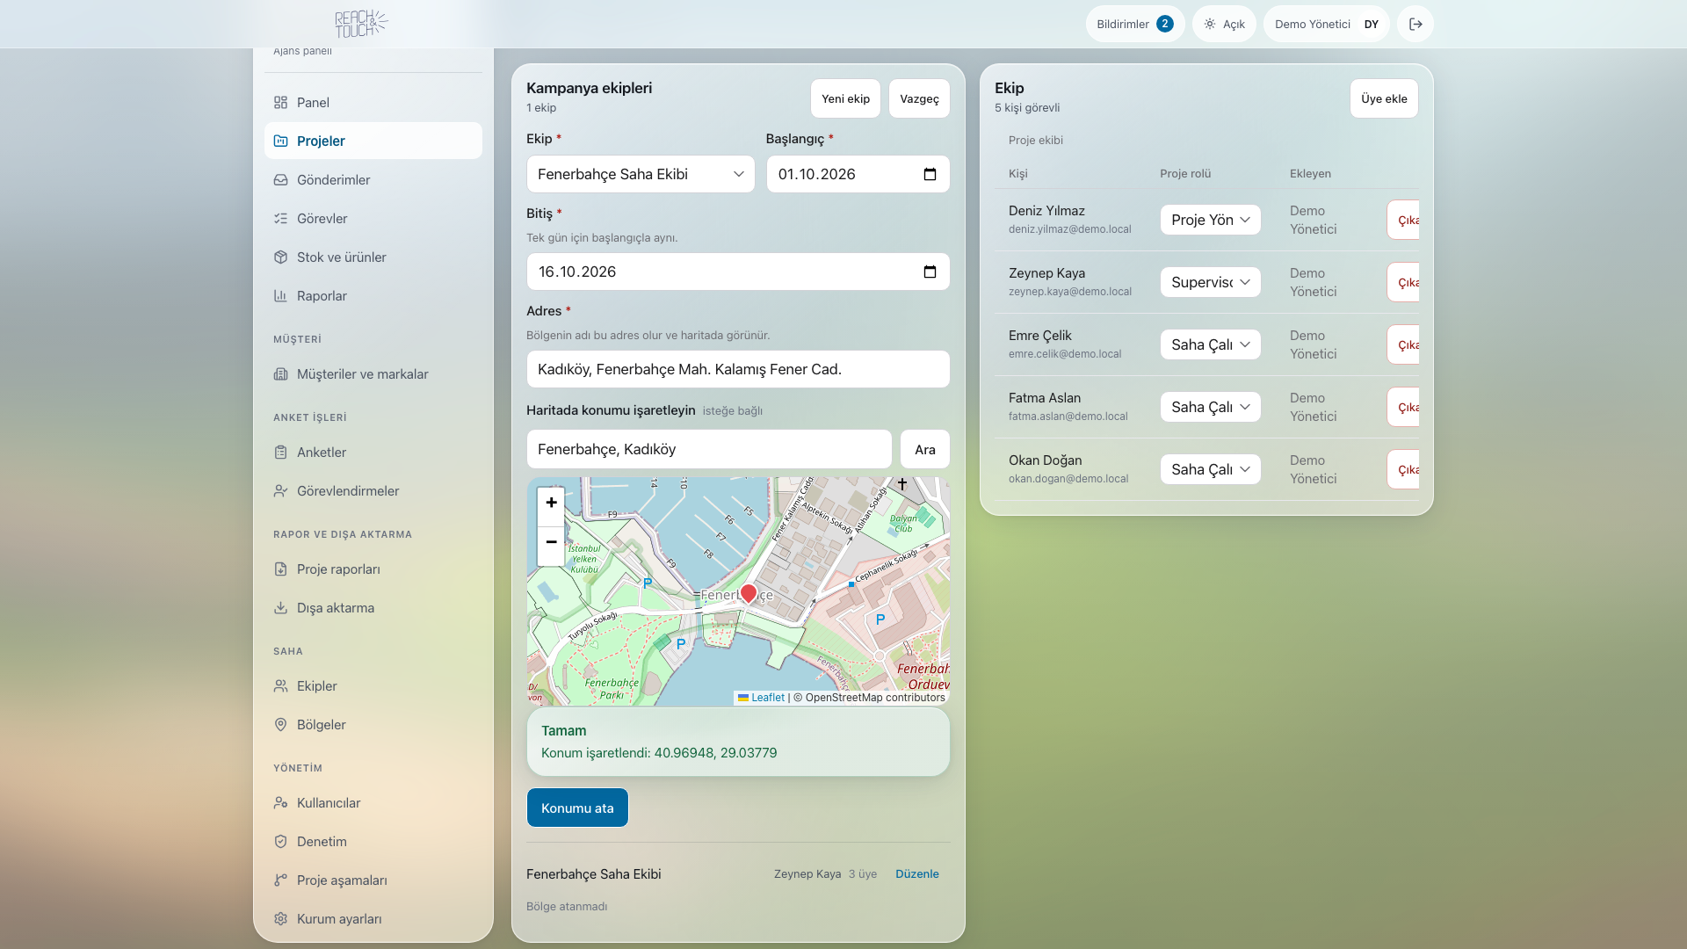This screenshot has width=1687, height=949.
Task: Zoom out the map with minus button
Action: point(551,542)
